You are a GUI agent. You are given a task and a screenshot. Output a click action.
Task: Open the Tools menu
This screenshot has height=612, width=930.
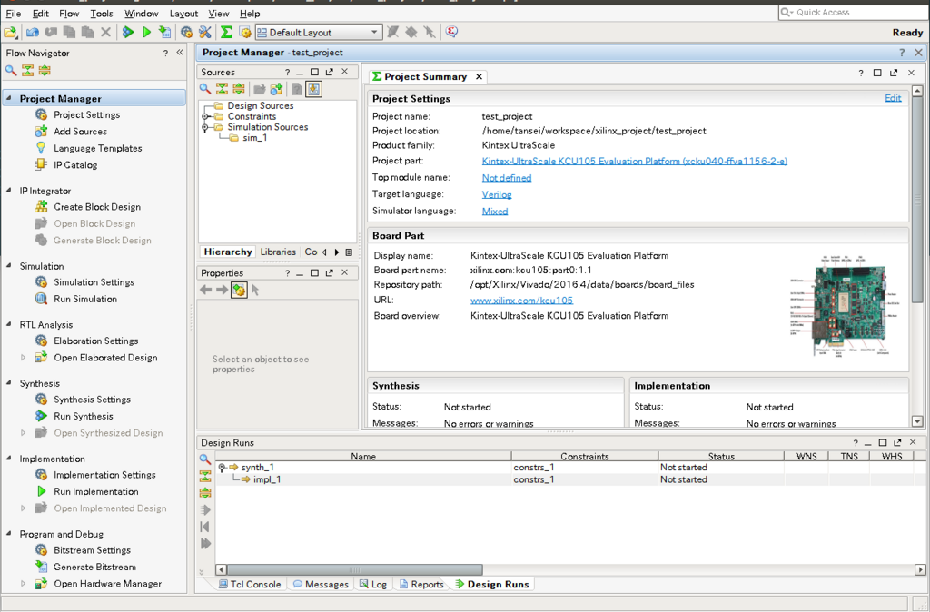click(102, 13)
